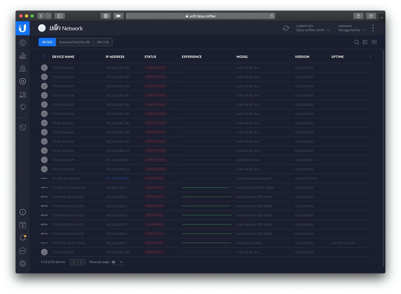Open the shield security icon in sidebar
Screen dimensions: 401x294
pyautogui.click(x=23, y=128)
